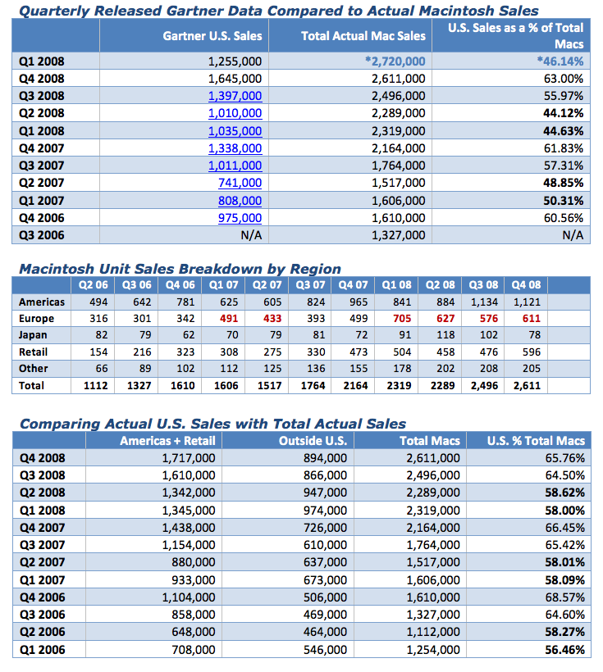The image size is (603, 672).
Task: Click the 894,000 Outside U.S. value
Action: click(x=326, y=458)
